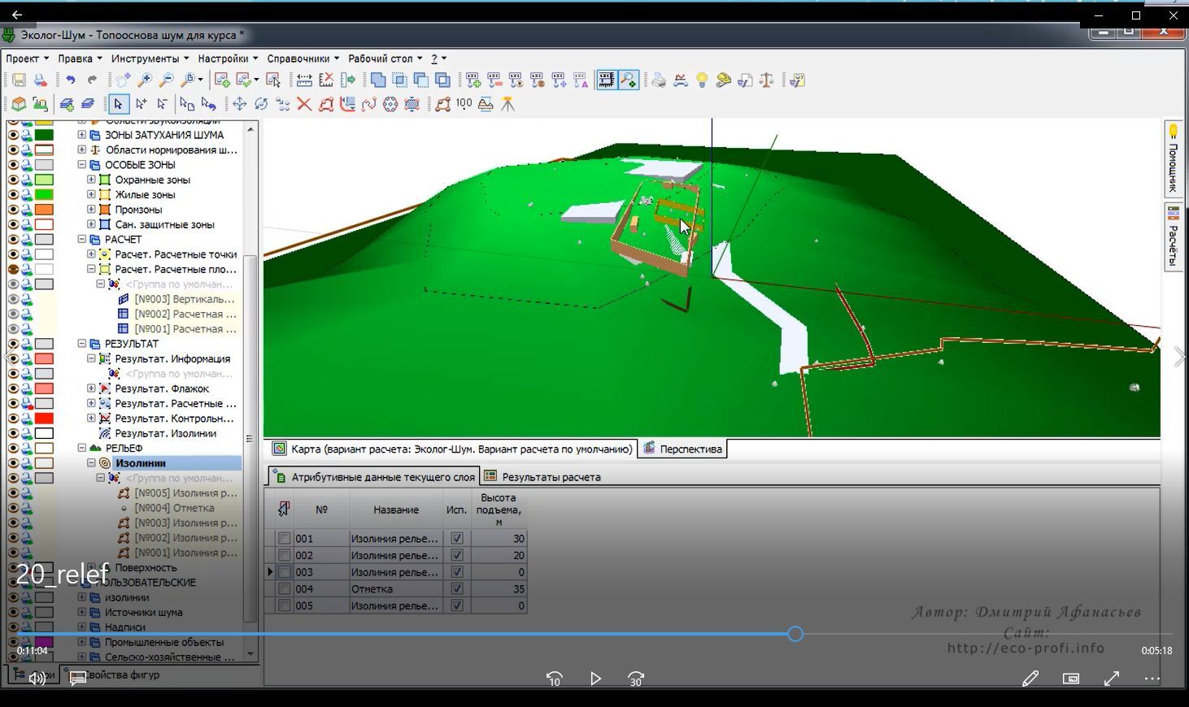Click the light bulb icon in toolbar
1189x707 pixels.
(x=702, y=80)
